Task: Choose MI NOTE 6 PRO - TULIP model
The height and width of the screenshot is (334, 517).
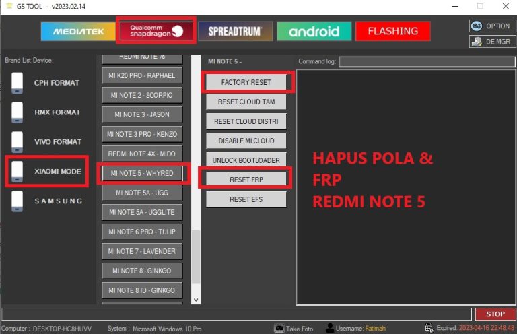Action: coord(142,232)
